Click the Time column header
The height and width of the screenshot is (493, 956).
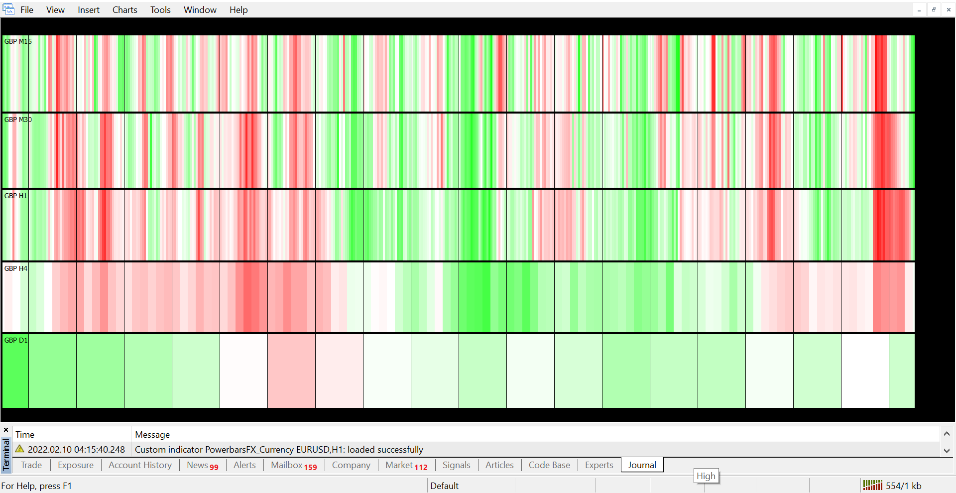point(25,435)
